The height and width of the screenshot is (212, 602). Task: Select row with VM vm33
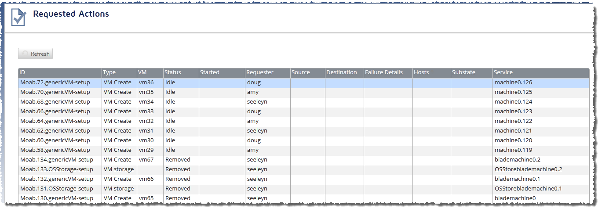[303, 111]
